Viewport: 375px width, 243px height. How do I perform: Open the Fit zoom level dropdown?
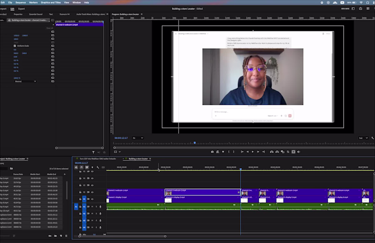[x=138, y=138]
